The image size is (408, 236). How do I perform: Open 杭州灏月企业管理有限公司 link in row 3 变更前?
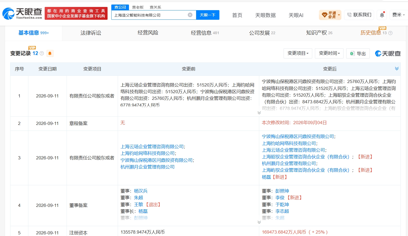click(148, 167)
